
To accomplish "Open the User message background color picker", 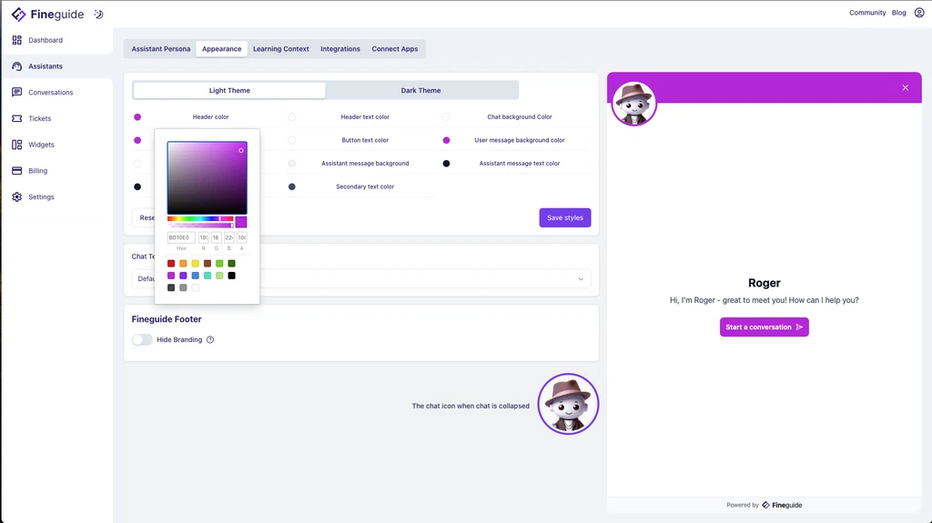I will [446, 141].
